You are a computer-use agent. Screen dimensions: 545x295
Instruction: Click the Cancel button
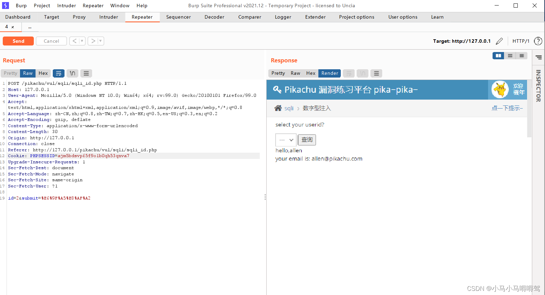coord(51,41)
